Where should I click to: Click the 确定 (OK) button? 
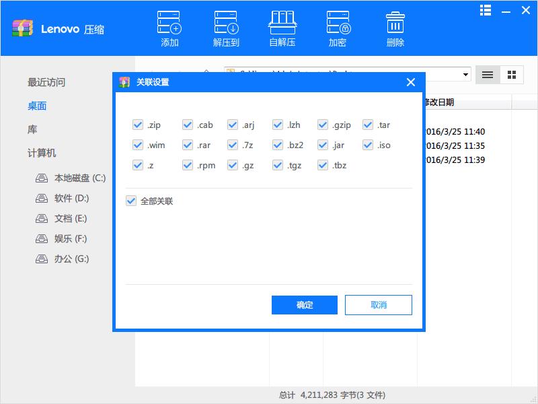[305, 305]
